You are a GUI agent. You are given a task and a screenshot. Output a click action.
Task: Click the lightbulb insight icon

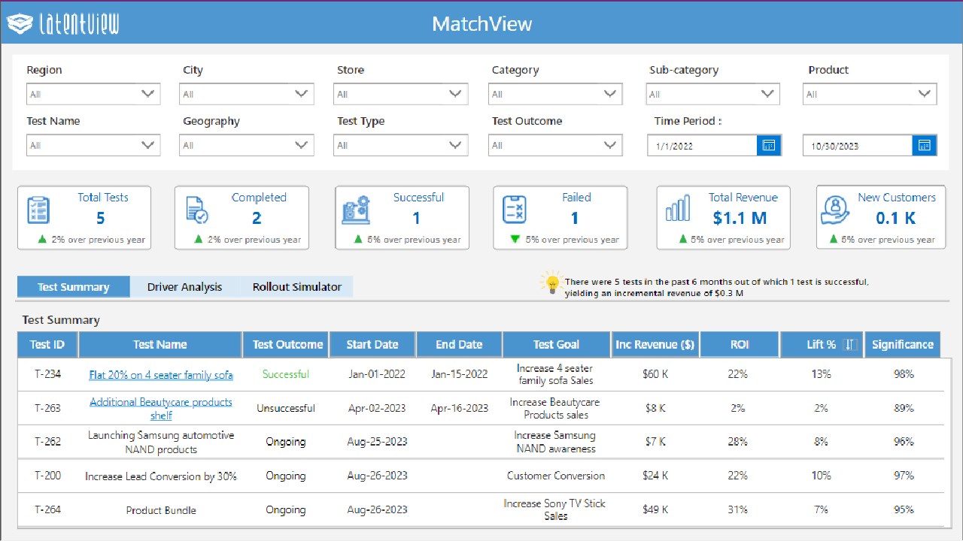click(x=551, y=283)
